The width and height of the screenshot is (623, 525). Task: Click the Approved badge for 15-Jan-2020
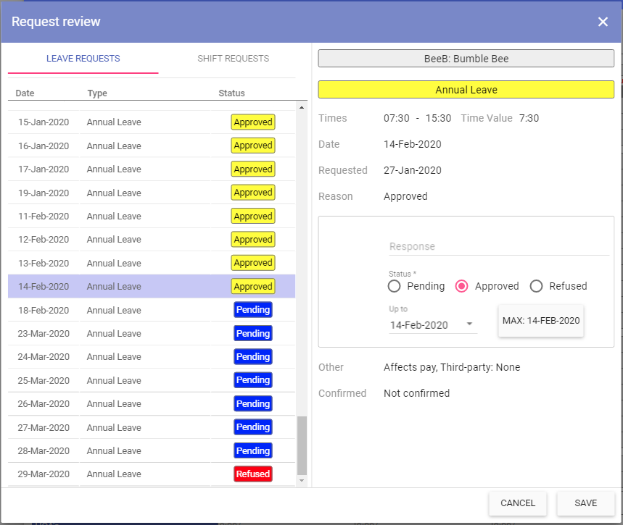[x=252, y=122]
